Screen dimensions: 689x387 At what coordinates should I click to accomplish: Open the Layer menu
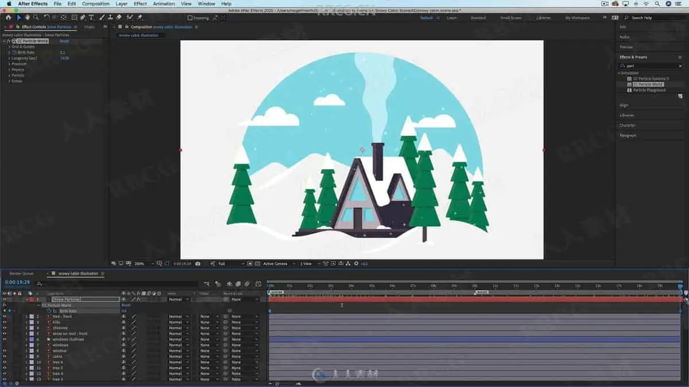point(122,3)
